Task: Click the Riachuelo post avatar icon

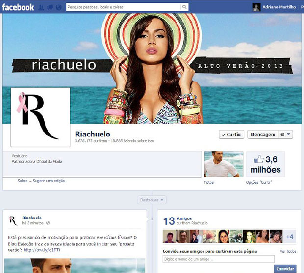Action: tap(13, 220)
